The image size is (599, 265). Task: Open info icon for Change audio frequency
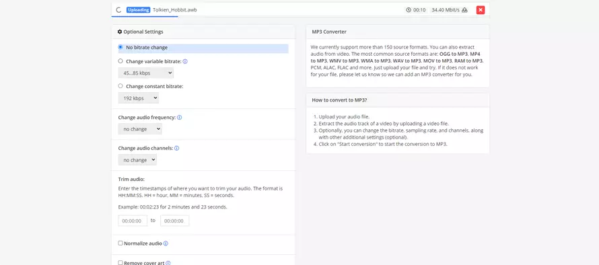(x=180, y=117)
